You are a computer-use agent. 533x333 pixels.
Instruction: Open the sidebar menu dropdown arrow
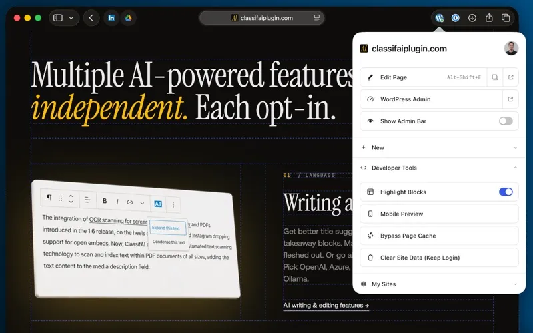click(x=71, y=18)
